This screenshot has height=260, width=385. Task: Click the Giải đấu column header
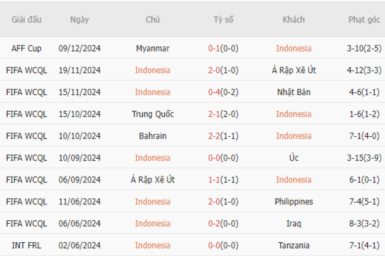[27, 20]
